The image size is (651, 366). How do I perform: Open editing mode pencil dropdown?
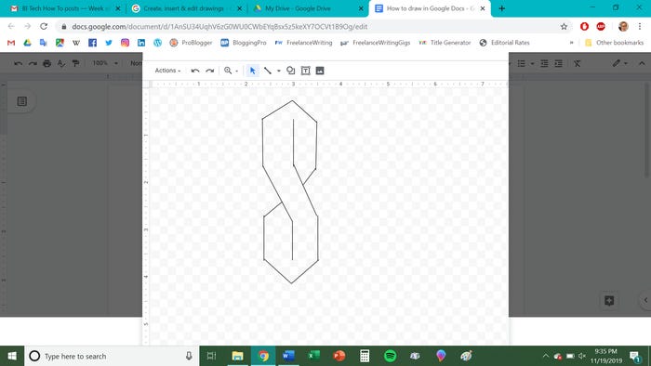(620, 63)
